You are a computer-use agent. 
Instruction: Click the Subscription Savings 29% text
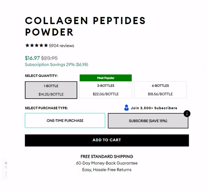56,64
